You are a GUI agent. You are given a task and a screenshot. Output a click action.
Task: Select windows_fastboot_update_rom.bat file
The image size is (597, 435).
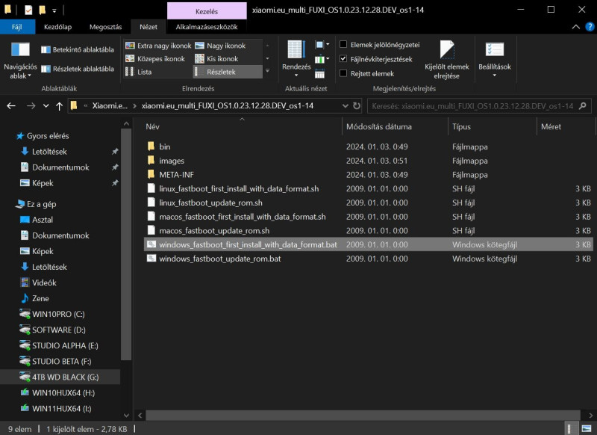219,259
